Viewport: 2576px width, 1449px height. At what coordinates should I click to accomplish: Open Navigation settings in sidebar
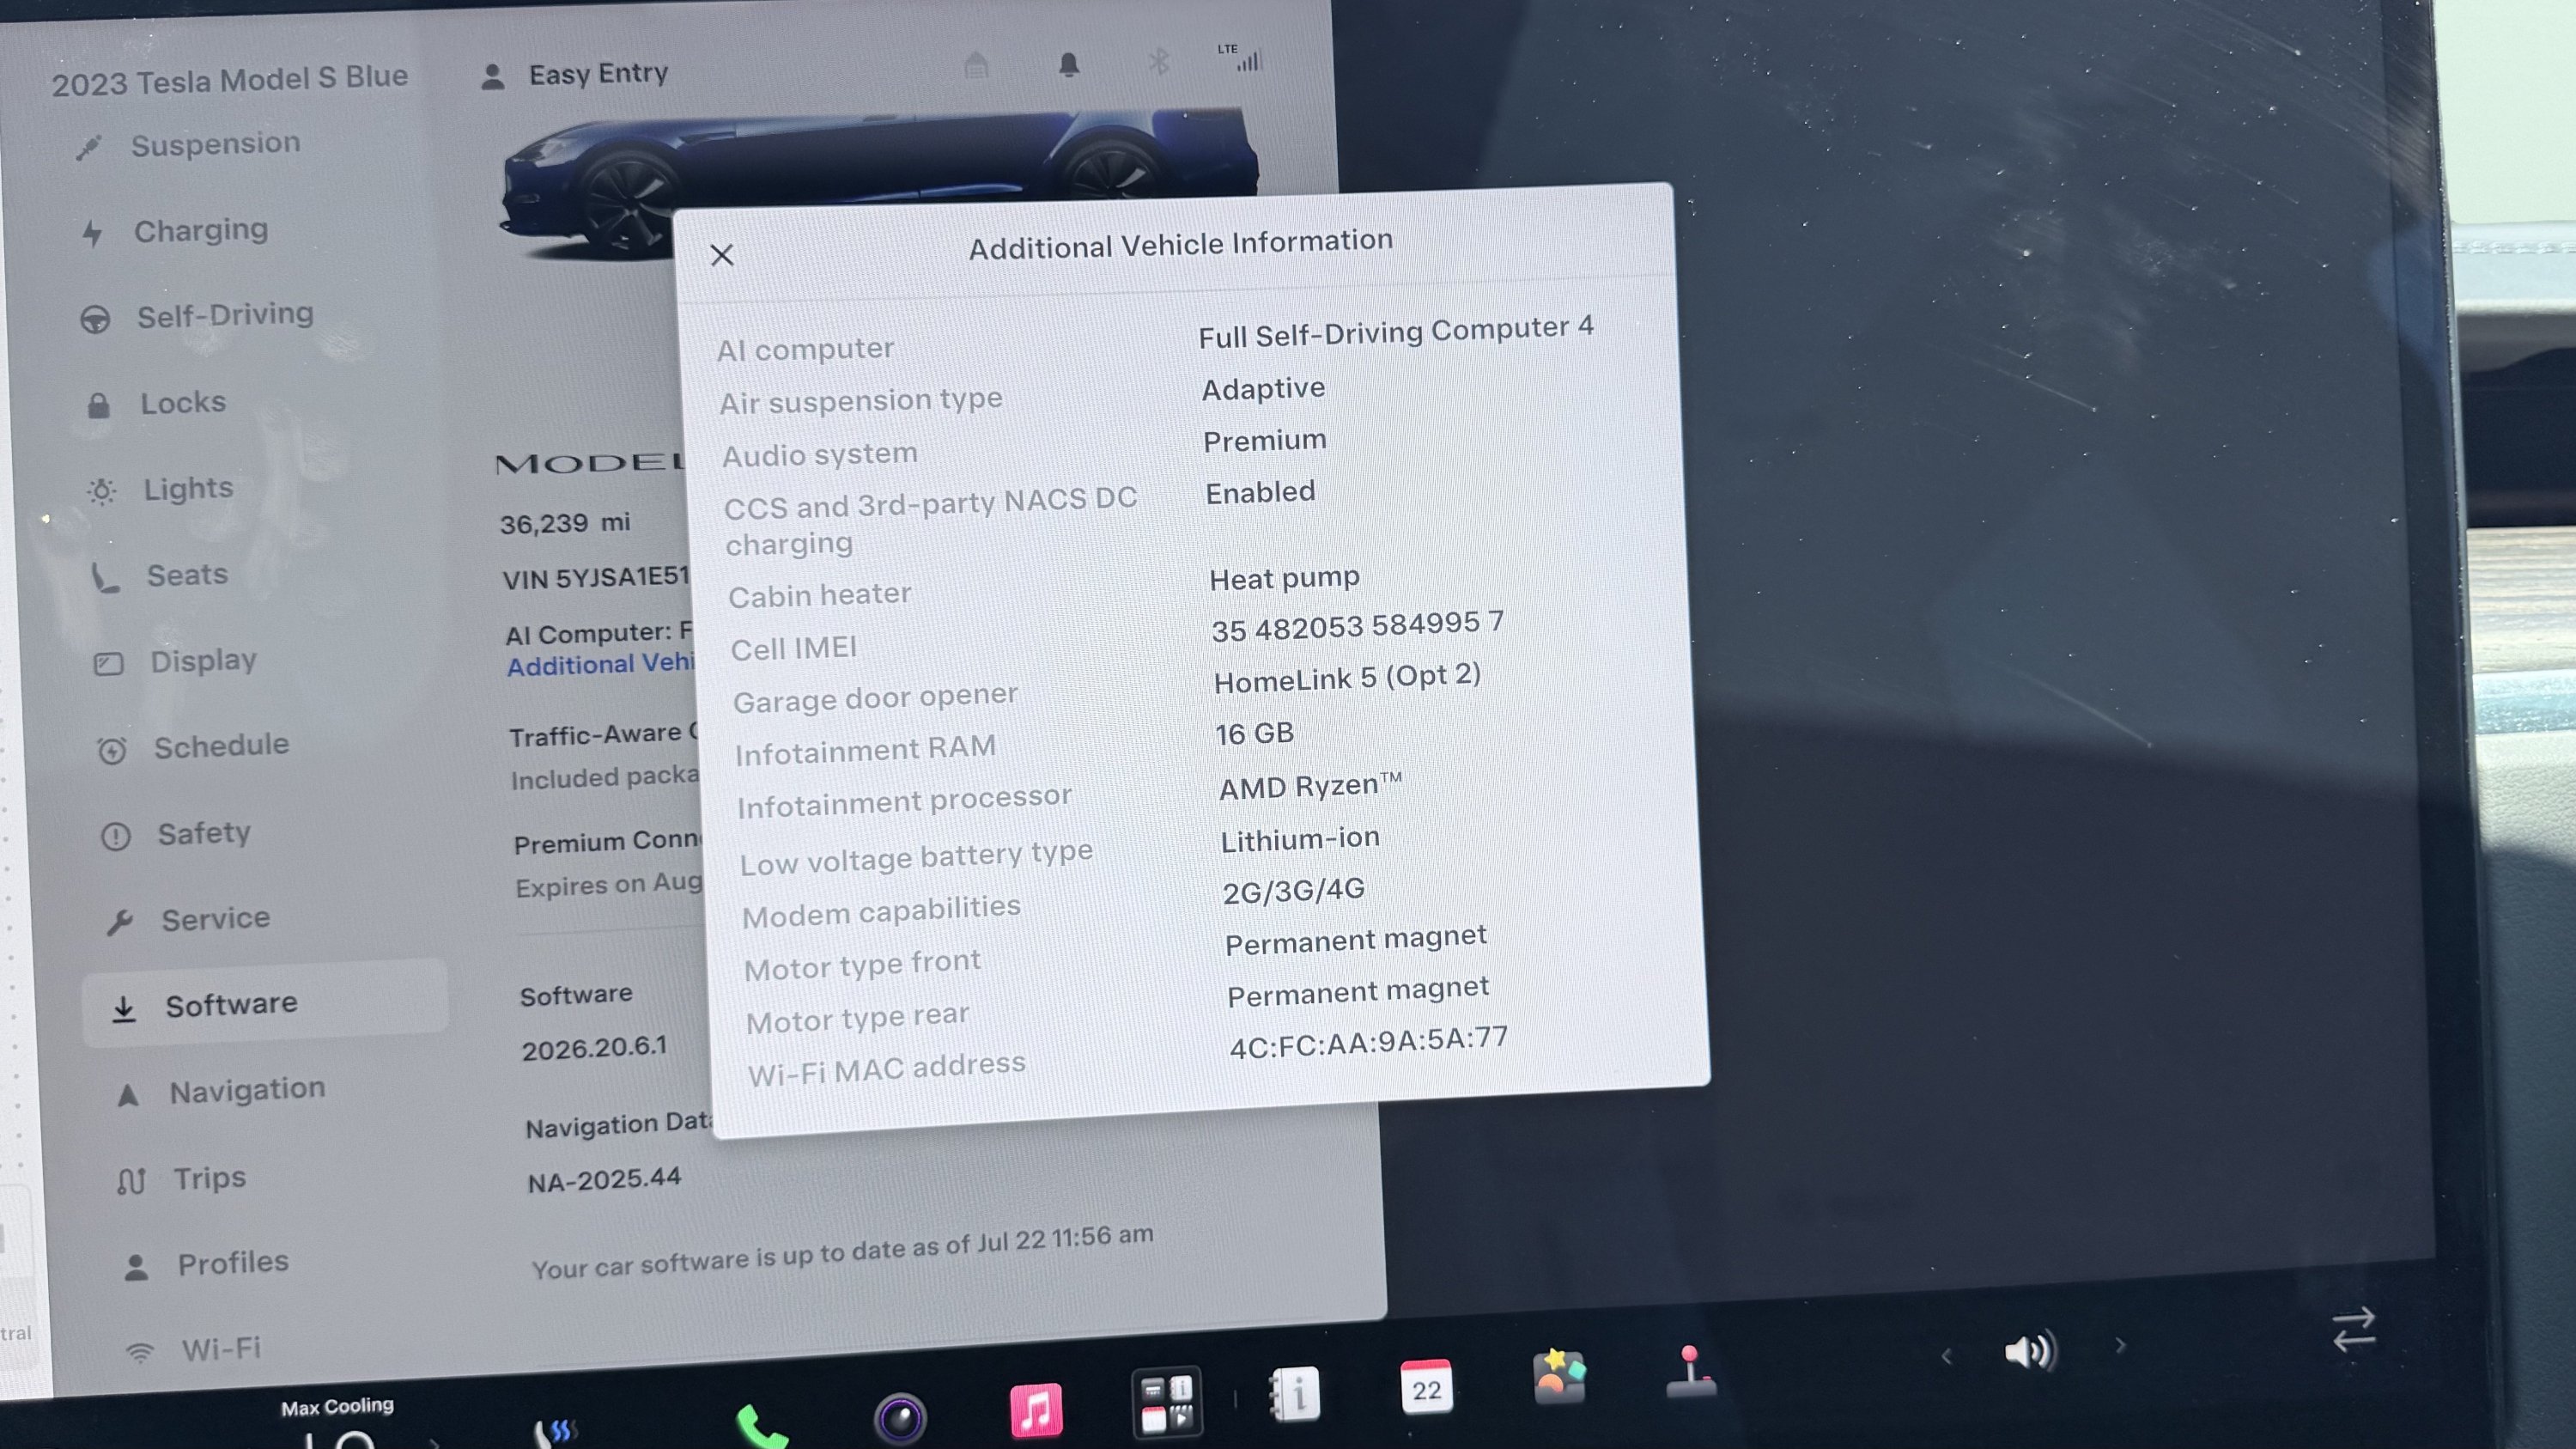(221, 1091)
